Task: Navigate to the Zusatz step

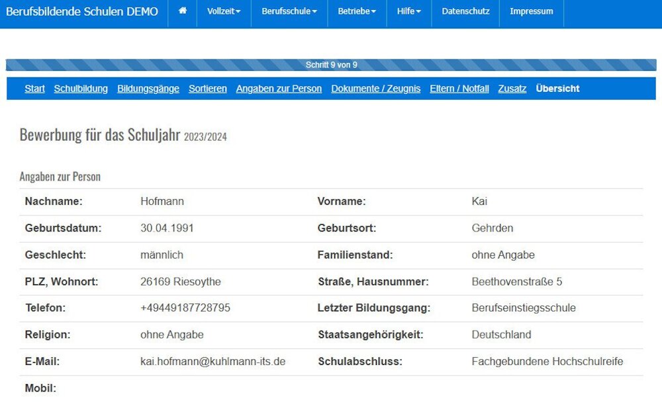Action: click(512, 89)
